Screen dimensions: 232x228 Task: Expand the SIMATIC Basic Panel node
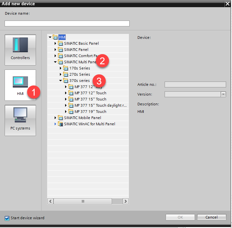55,43
